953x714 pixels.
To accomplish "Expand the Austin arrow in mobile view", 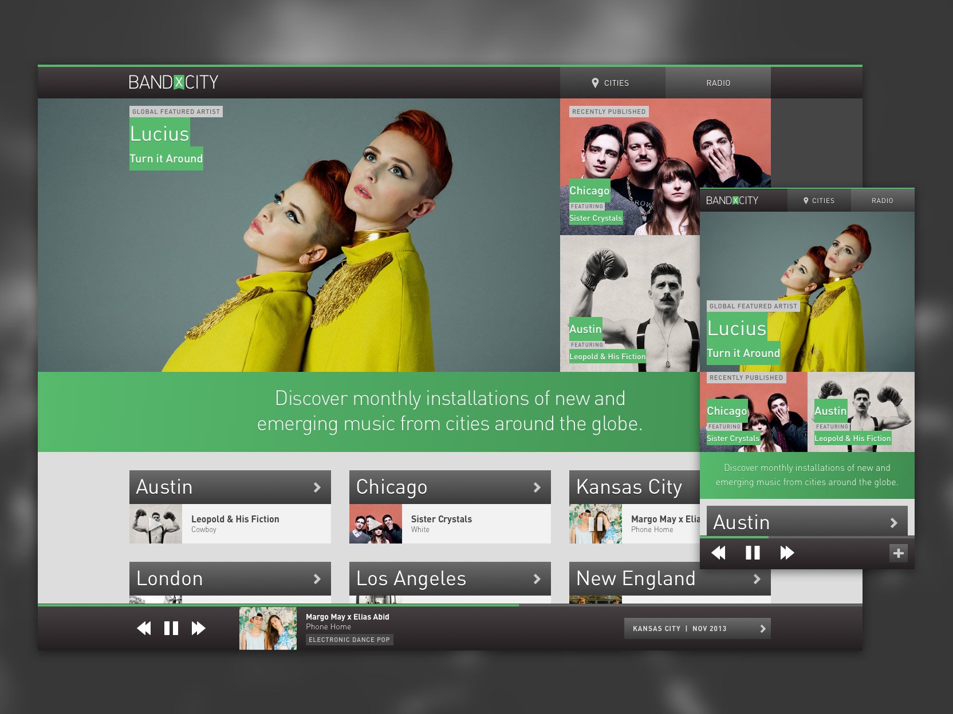I will coord(893,523).
